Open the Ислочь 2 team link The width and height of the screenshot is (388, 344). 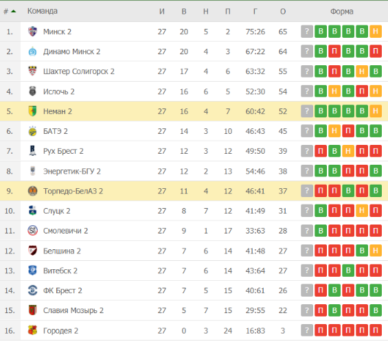tap(58, 91)
